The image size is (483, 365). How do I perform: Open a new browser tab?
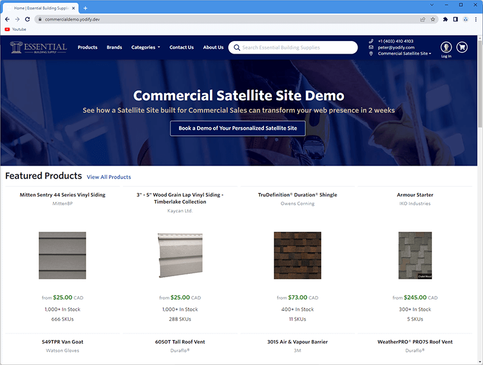[x=85, y=8]
